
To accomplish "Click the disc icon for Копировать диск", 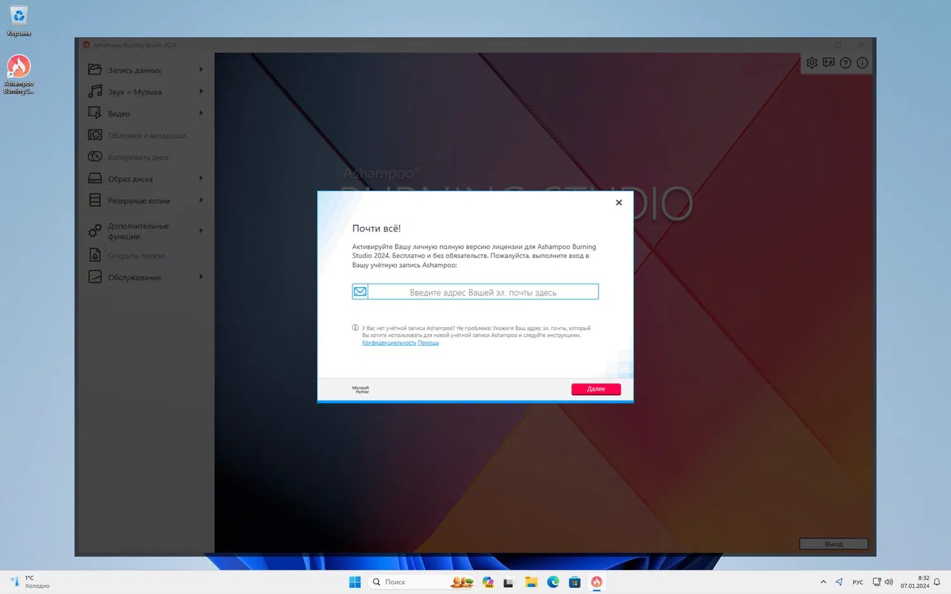I will point(94,157).
